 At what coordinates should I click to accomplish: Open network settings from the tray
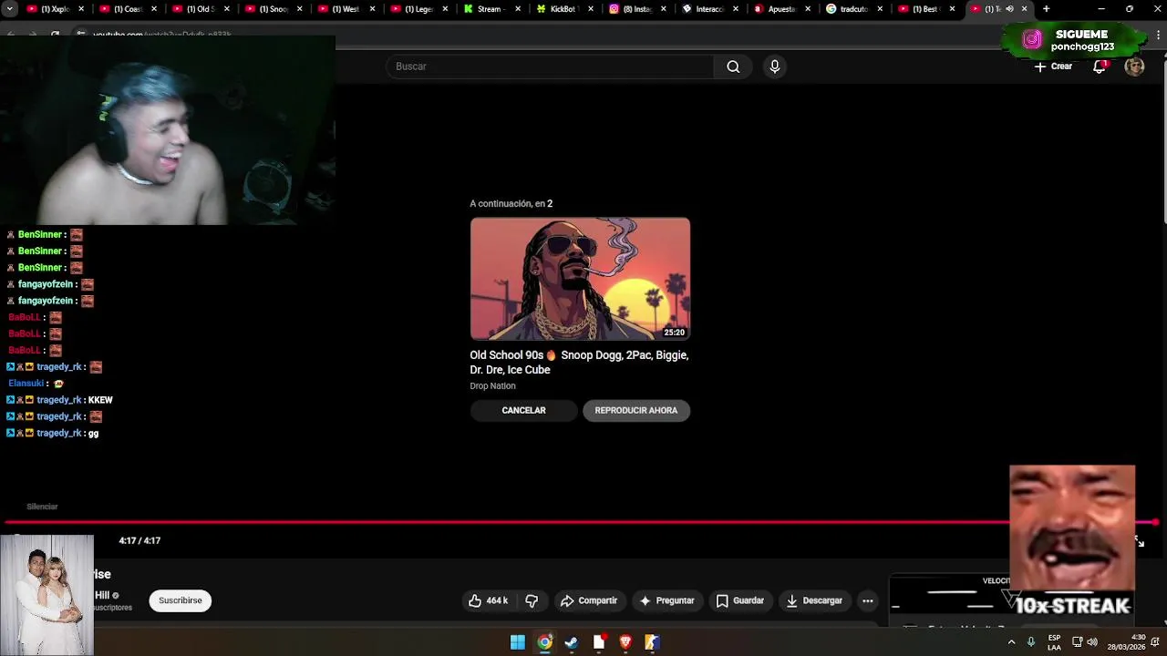tap(1078, 642)
